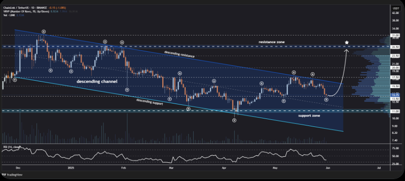Image resolution: width=405 pixels, height=181 pixels.
Task: Select the white star target marker
Action: tap(347, 42)
